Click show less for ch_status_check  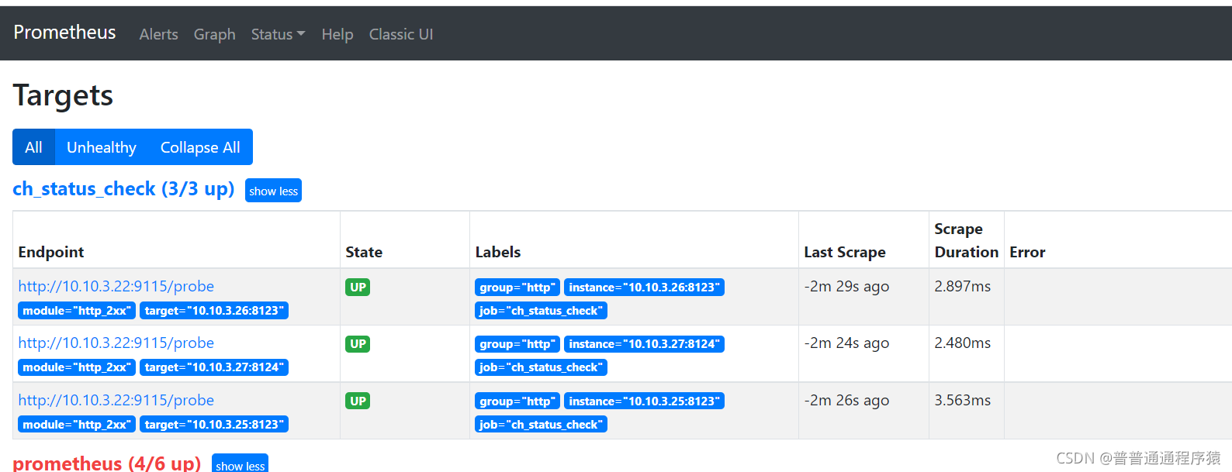[x=273, y=191]
